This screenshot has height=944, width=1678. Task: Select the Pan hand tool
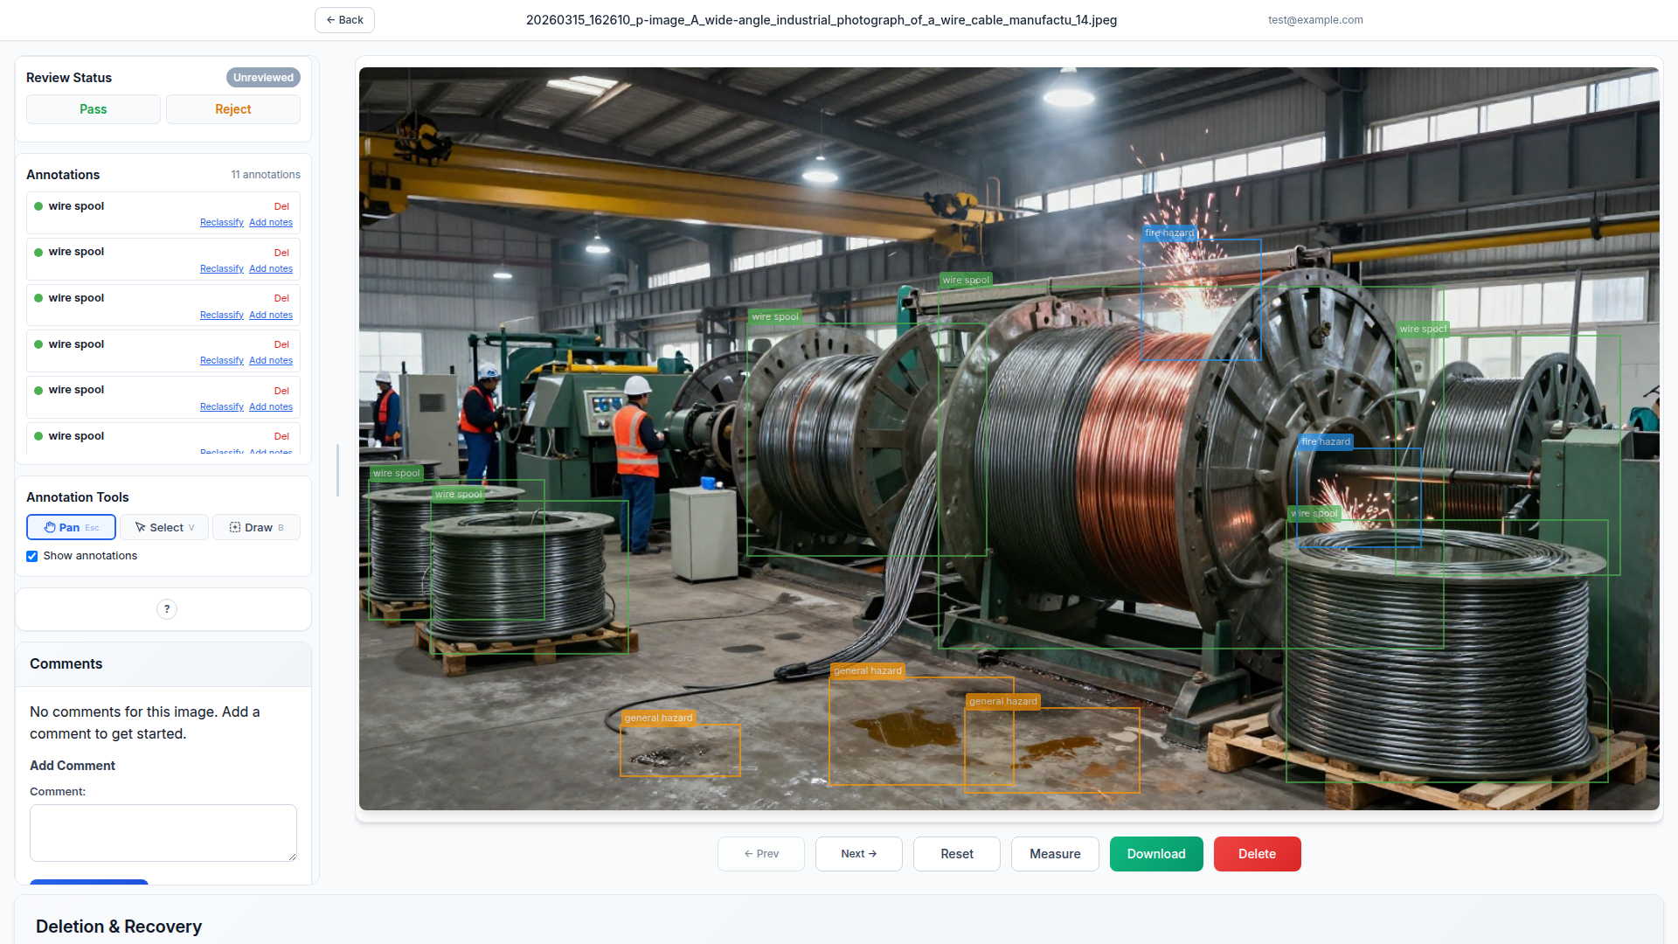[71, 527]
